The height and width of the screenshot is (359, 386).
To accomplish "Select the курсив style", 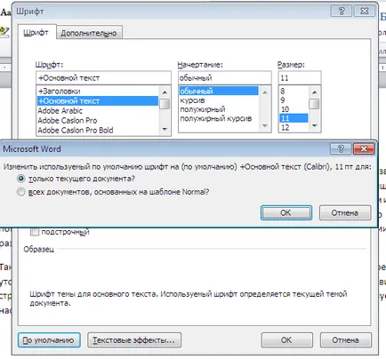I will point(219,100).
